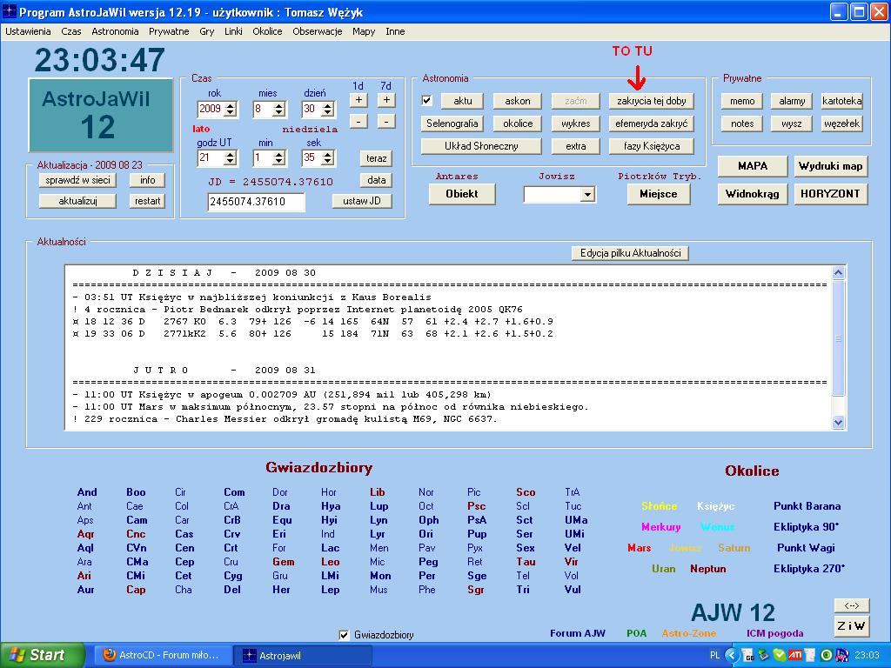This screenshot has width=891, height=668.
Task: Select the Cyg constellation link
Action: coord(232,576)
